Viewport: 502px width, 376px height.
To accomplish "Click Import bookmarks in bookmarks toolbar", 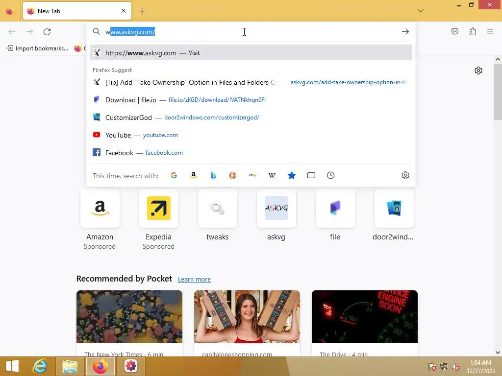I will [37, 48].
